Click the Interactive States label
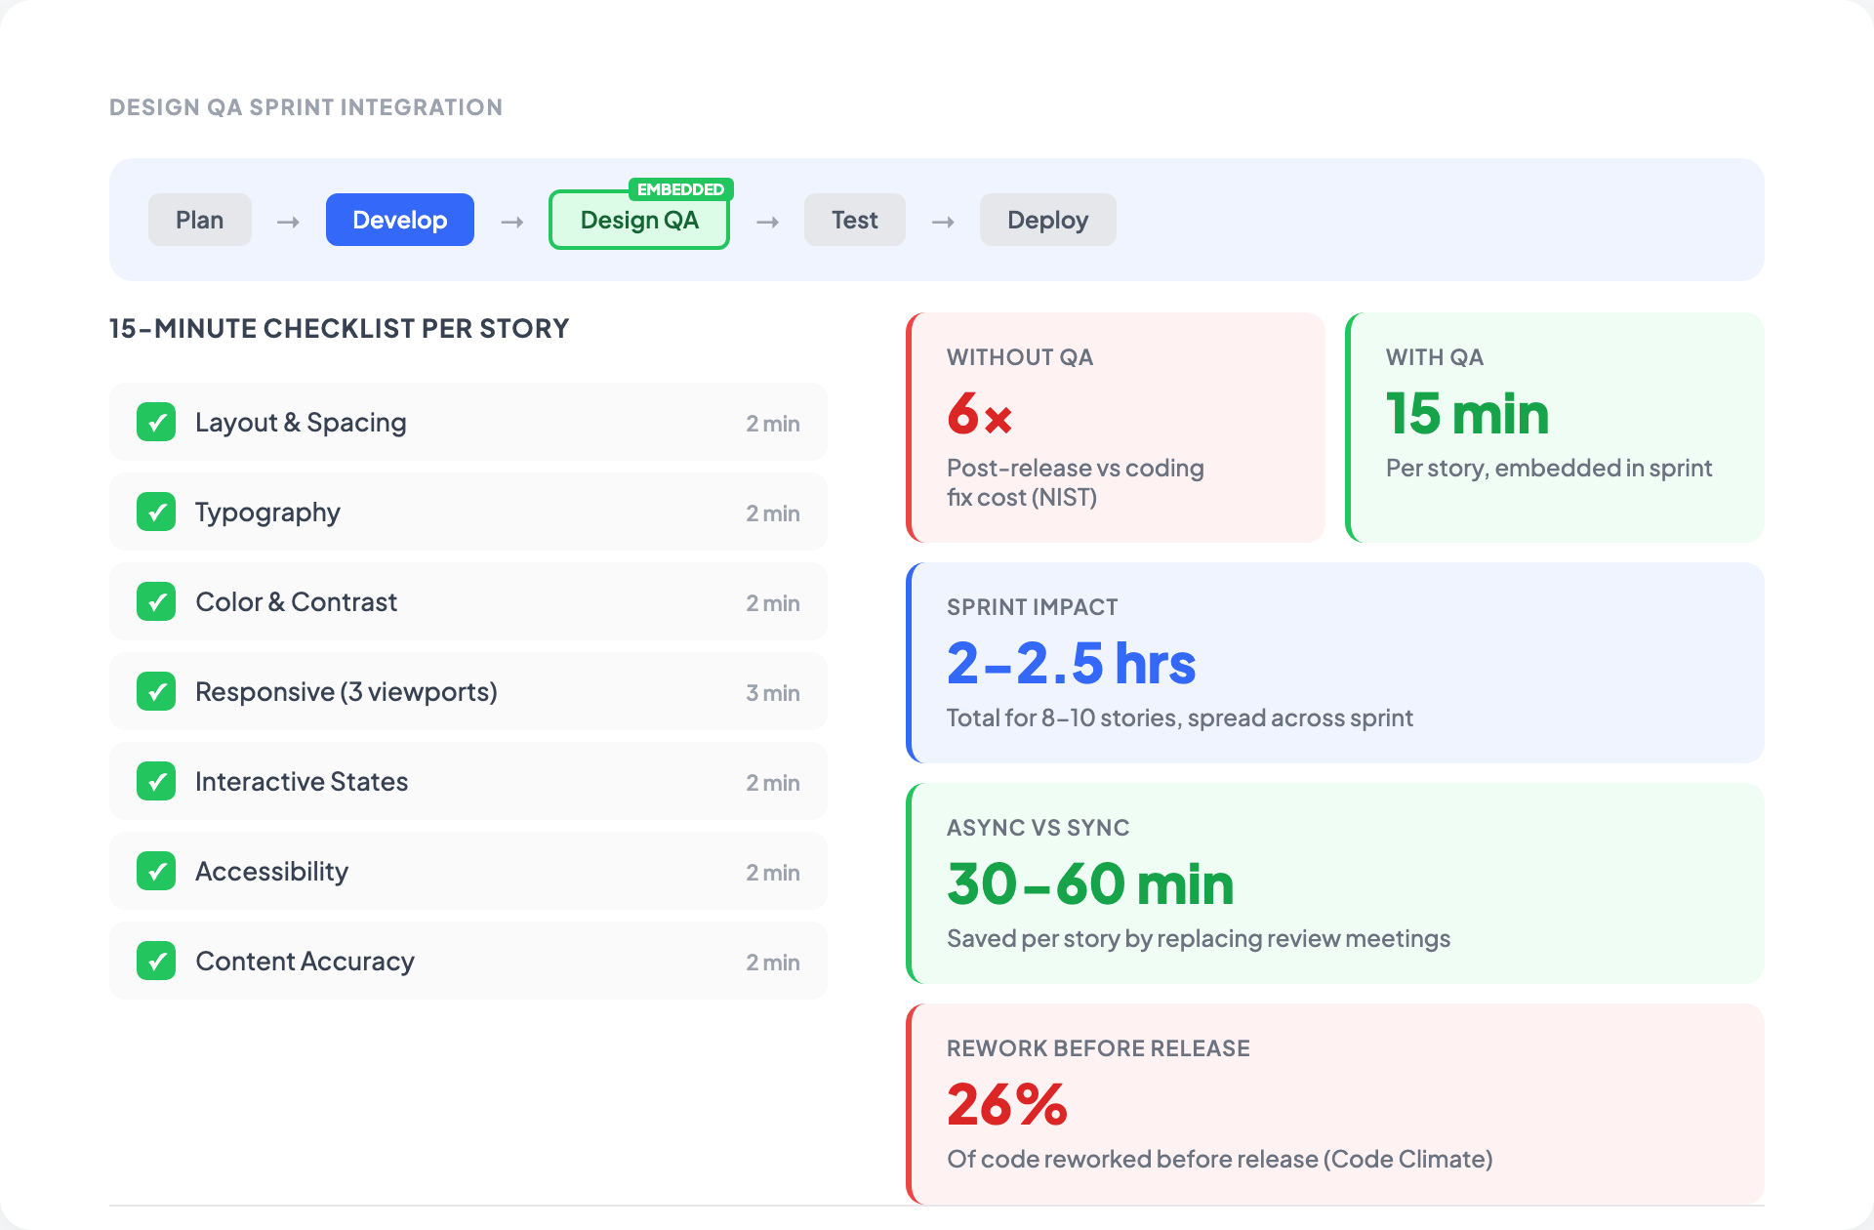This screenshot has width=1874, height=1230. (302, 782)
